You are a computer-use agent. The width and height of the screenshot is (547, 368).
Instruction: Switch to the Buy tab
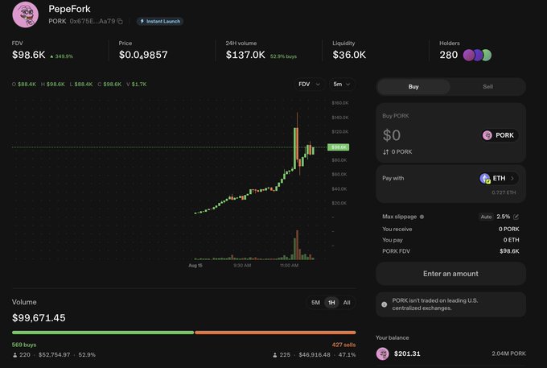click(413, 87)
